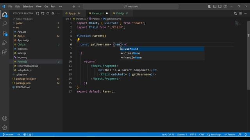This screenshot has width=250, height=140.
Task: Show more menu bar items ellipsis
Action: pyautogui.click(x=61, y=7)
